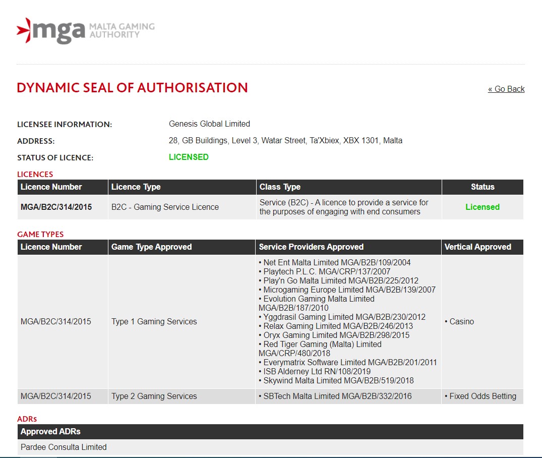Click the GAME TYPES section heading
This screenshot has height=458, width=542.
40,234
